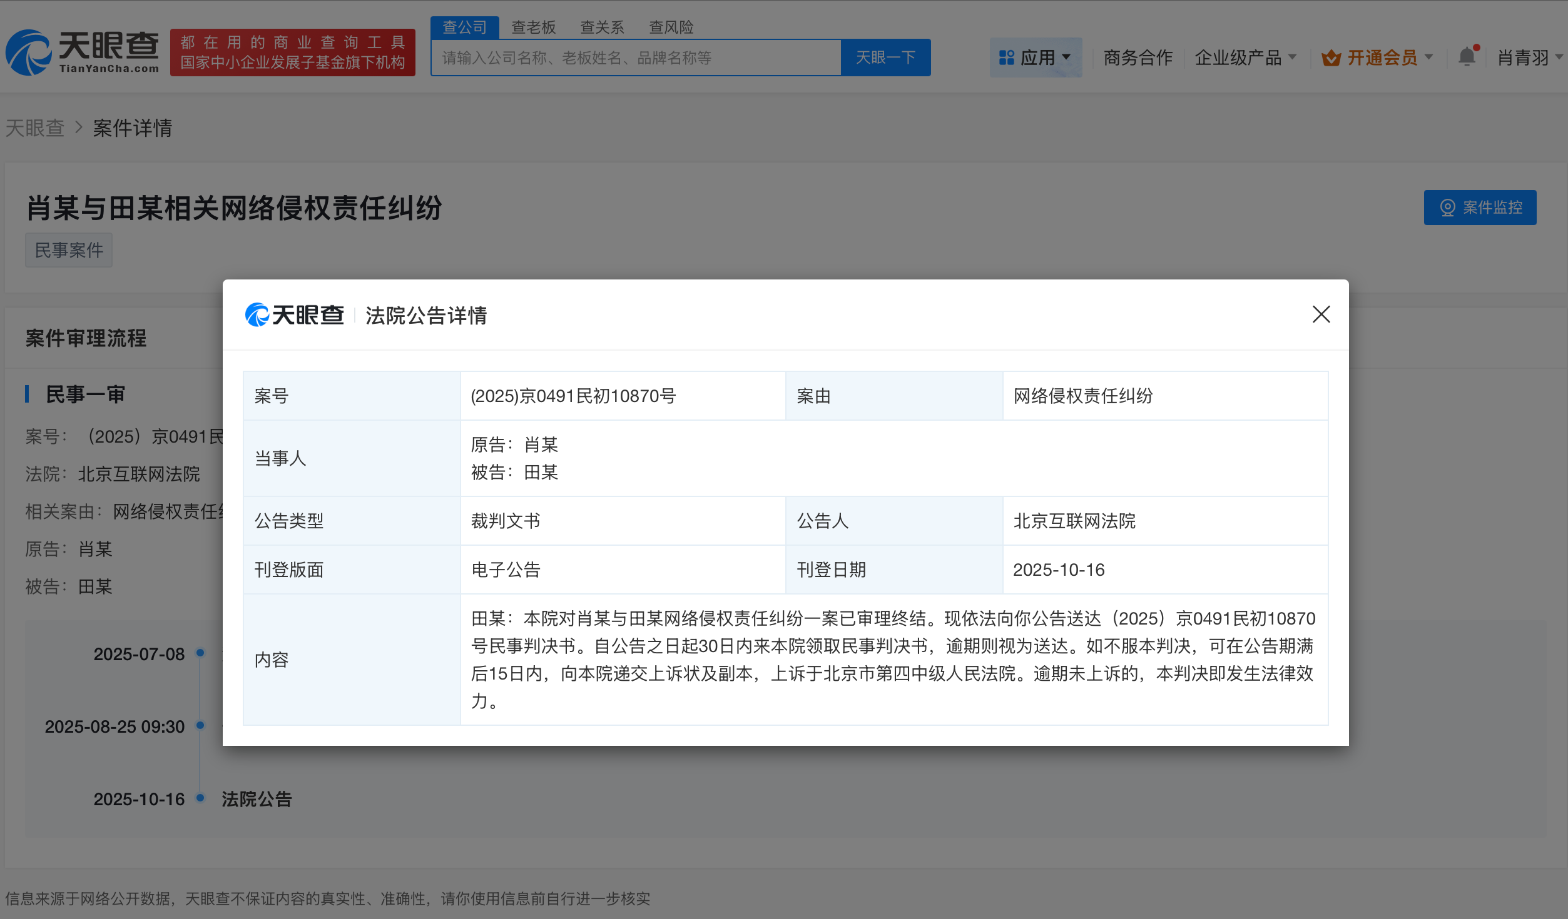This screenshot has height=919, width=1568.
Task: Click the monitor icon inside 案件监控 button
Action: click(1448, 208)
